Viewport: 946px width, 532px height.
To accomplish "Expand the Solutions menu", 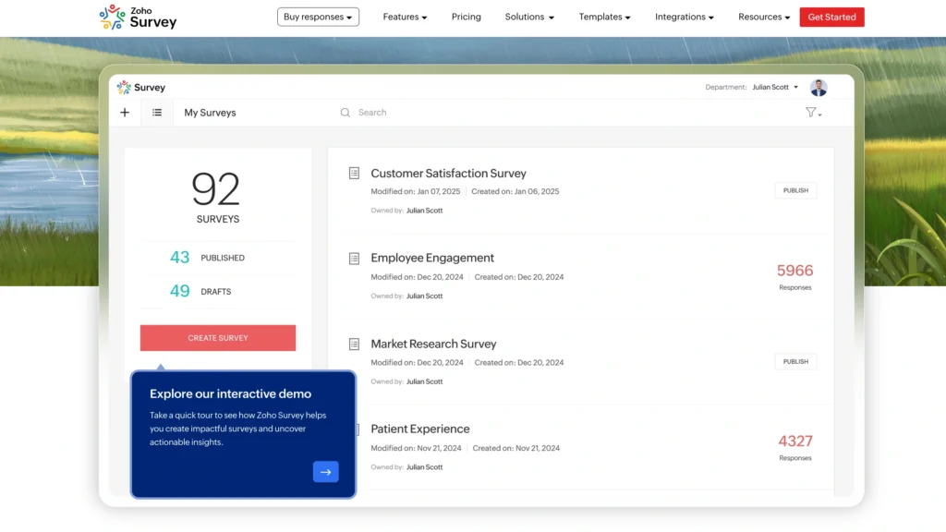I will coord(529,17).
